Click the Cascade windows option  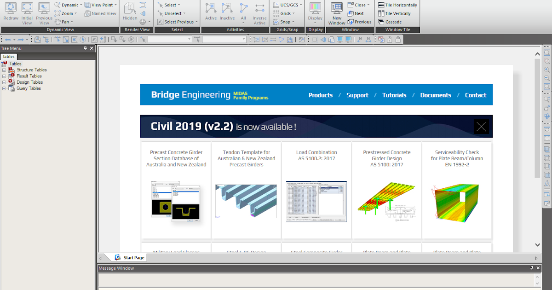pos(390,22)
